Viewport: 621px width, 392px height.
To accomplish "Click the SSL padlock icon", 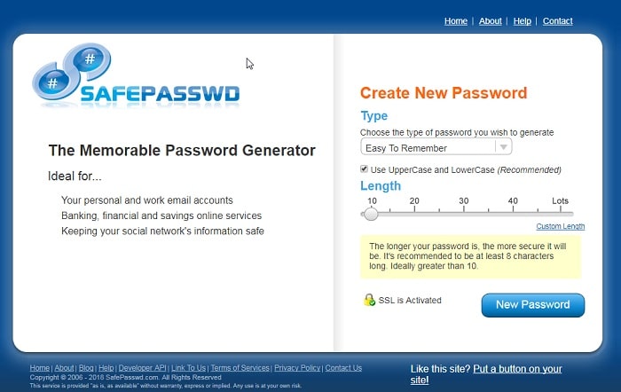I will point(369,300).
